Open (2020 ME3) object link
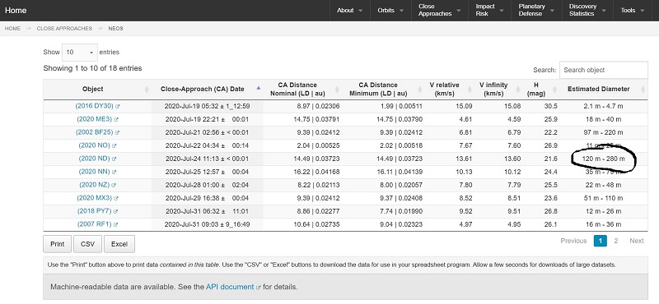This screenshot has height=304, width=659. coord(95,119)
